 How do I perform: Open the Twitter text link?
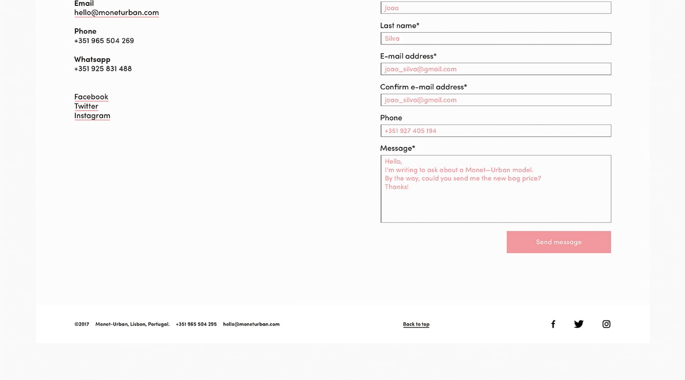pos(86,106)
